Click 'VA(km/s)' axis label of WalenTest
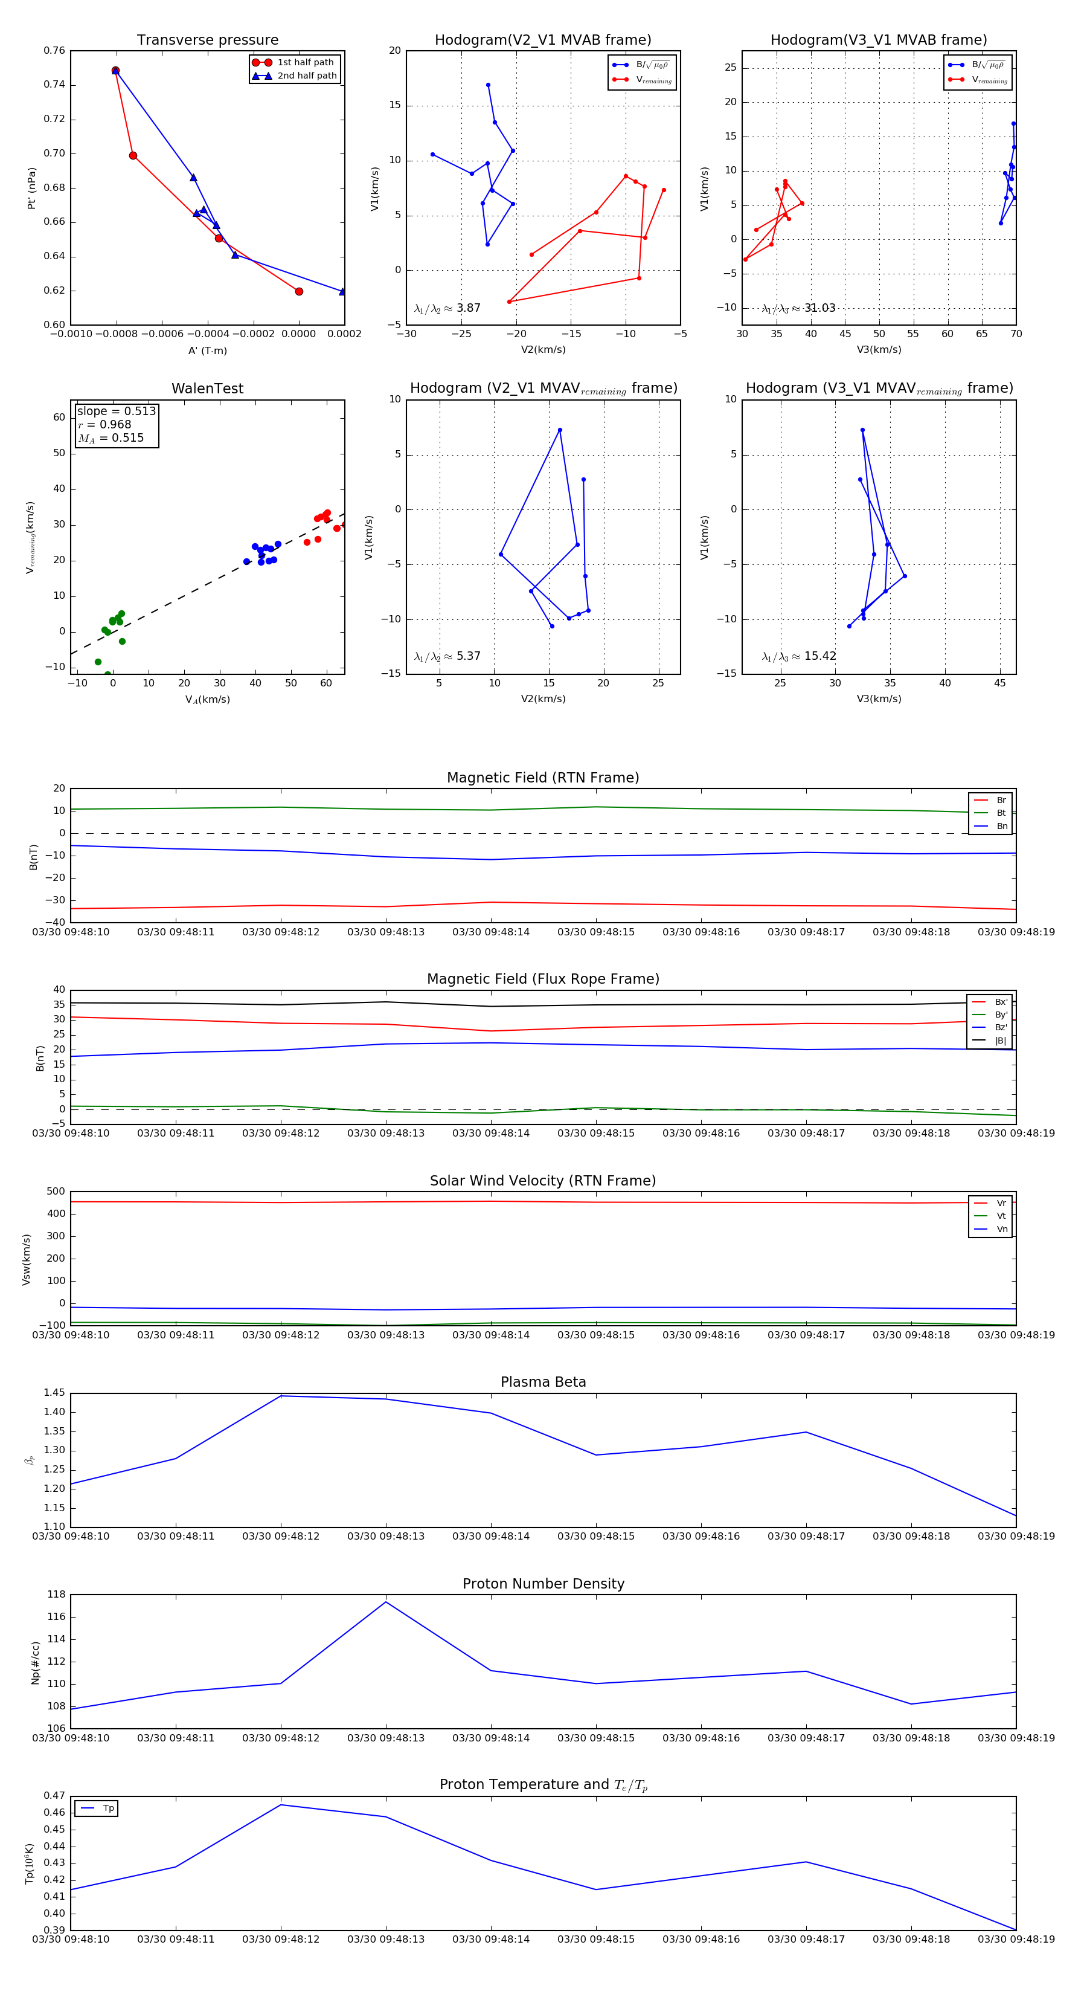Viewport: 1087px width, 1994px height. pos(207,700)
